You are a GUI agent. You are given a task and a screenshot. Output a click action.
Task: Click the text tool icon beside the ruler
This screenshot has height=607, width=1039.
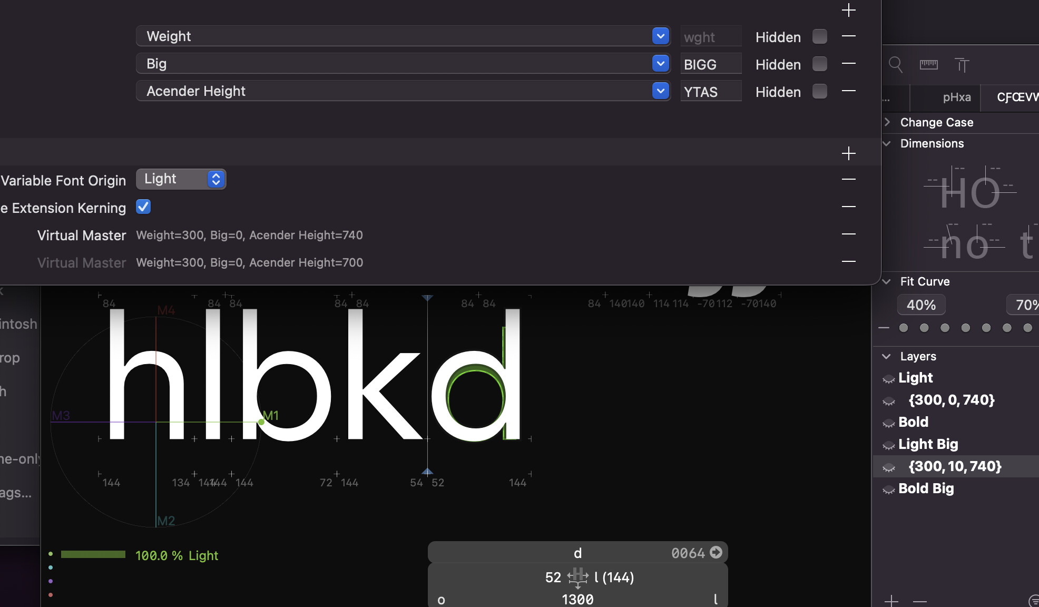click(962, 65)
